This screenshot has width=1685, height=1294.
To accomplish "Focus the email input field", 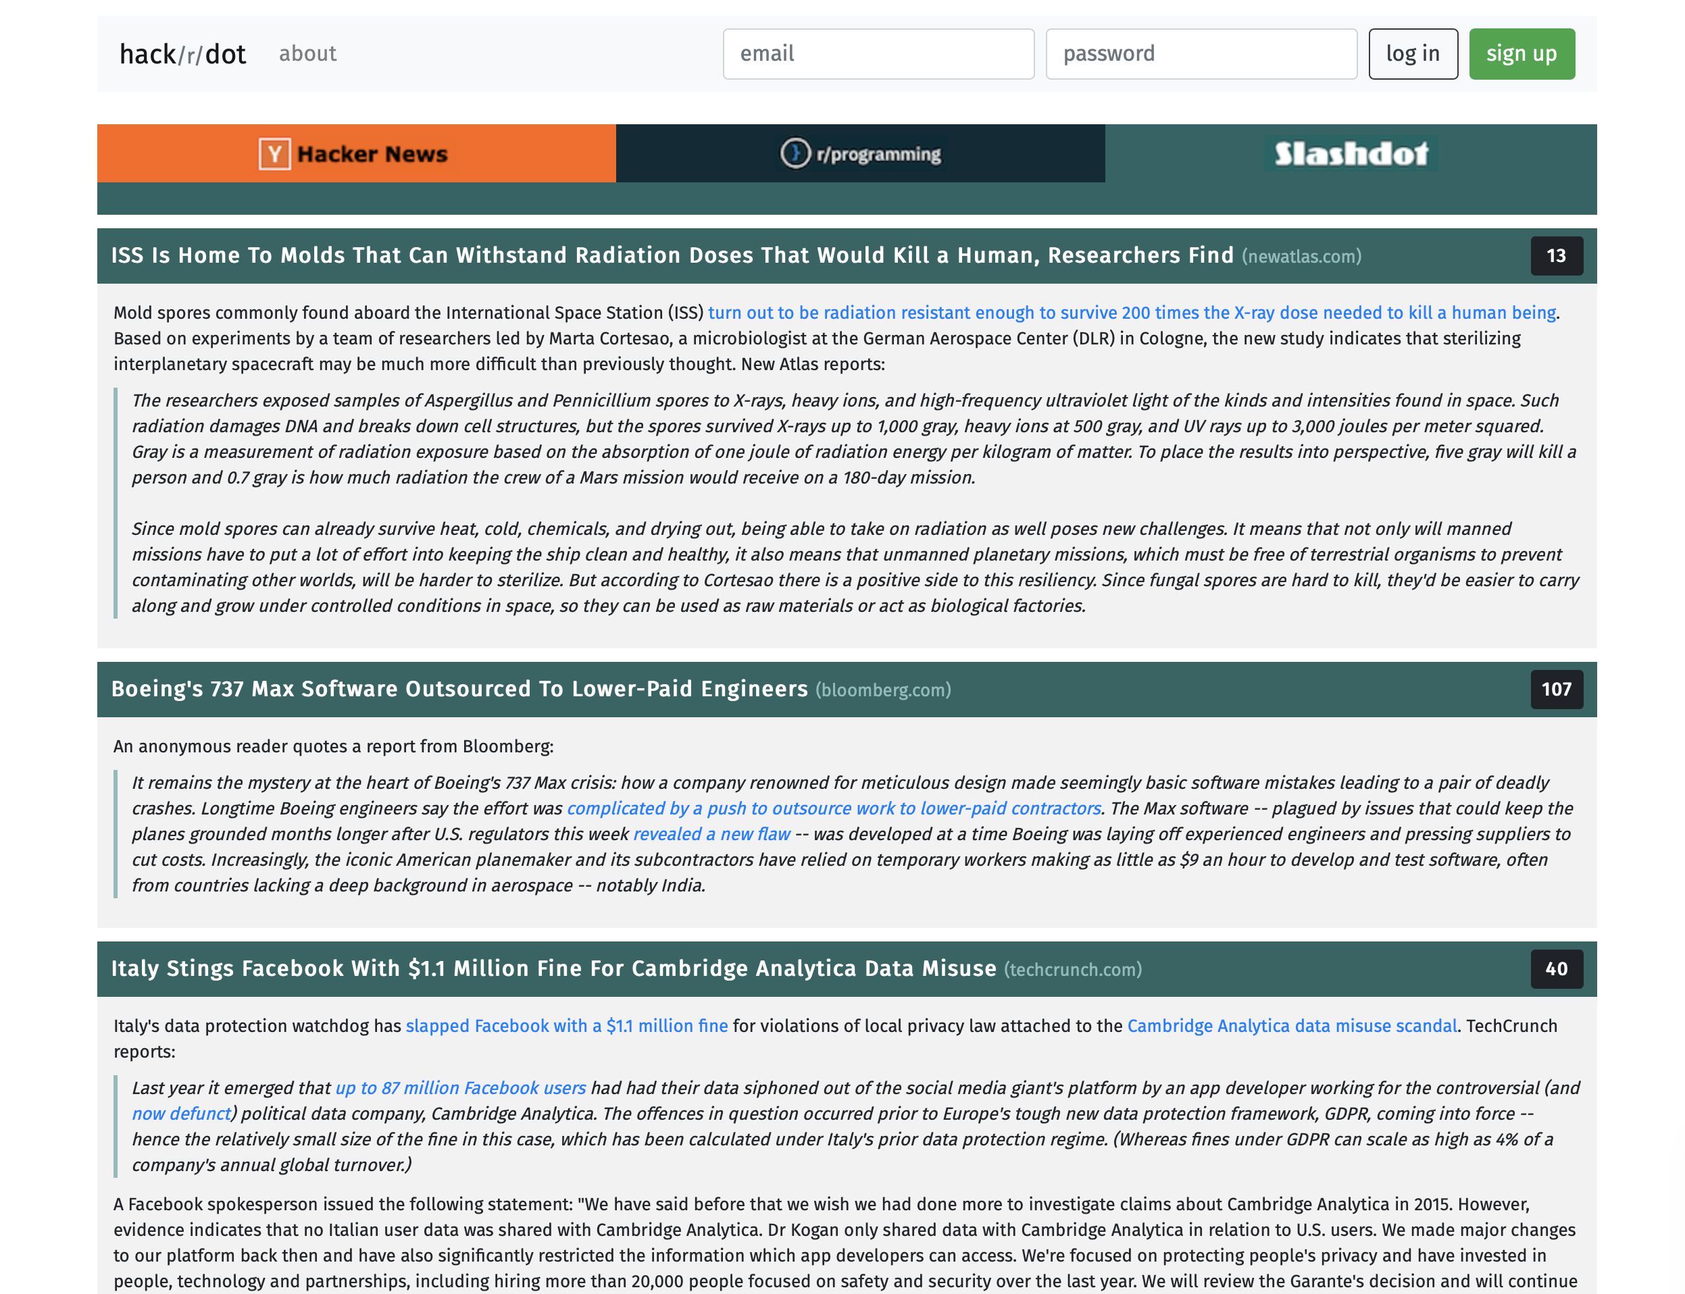I will (x=878, y=54).
